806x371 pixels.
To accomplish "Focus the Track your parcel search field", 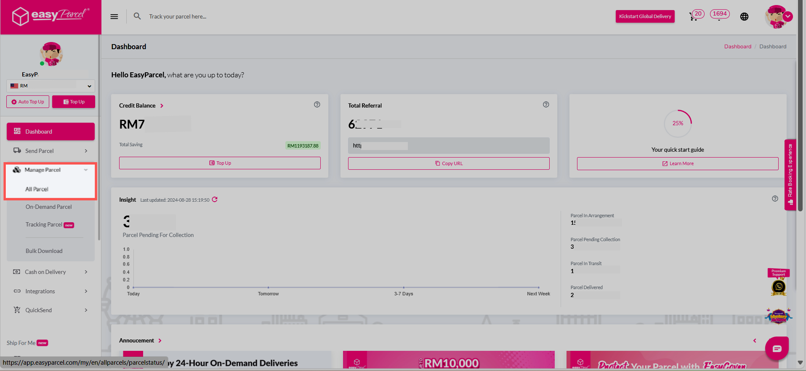I will tap(178, 16).
